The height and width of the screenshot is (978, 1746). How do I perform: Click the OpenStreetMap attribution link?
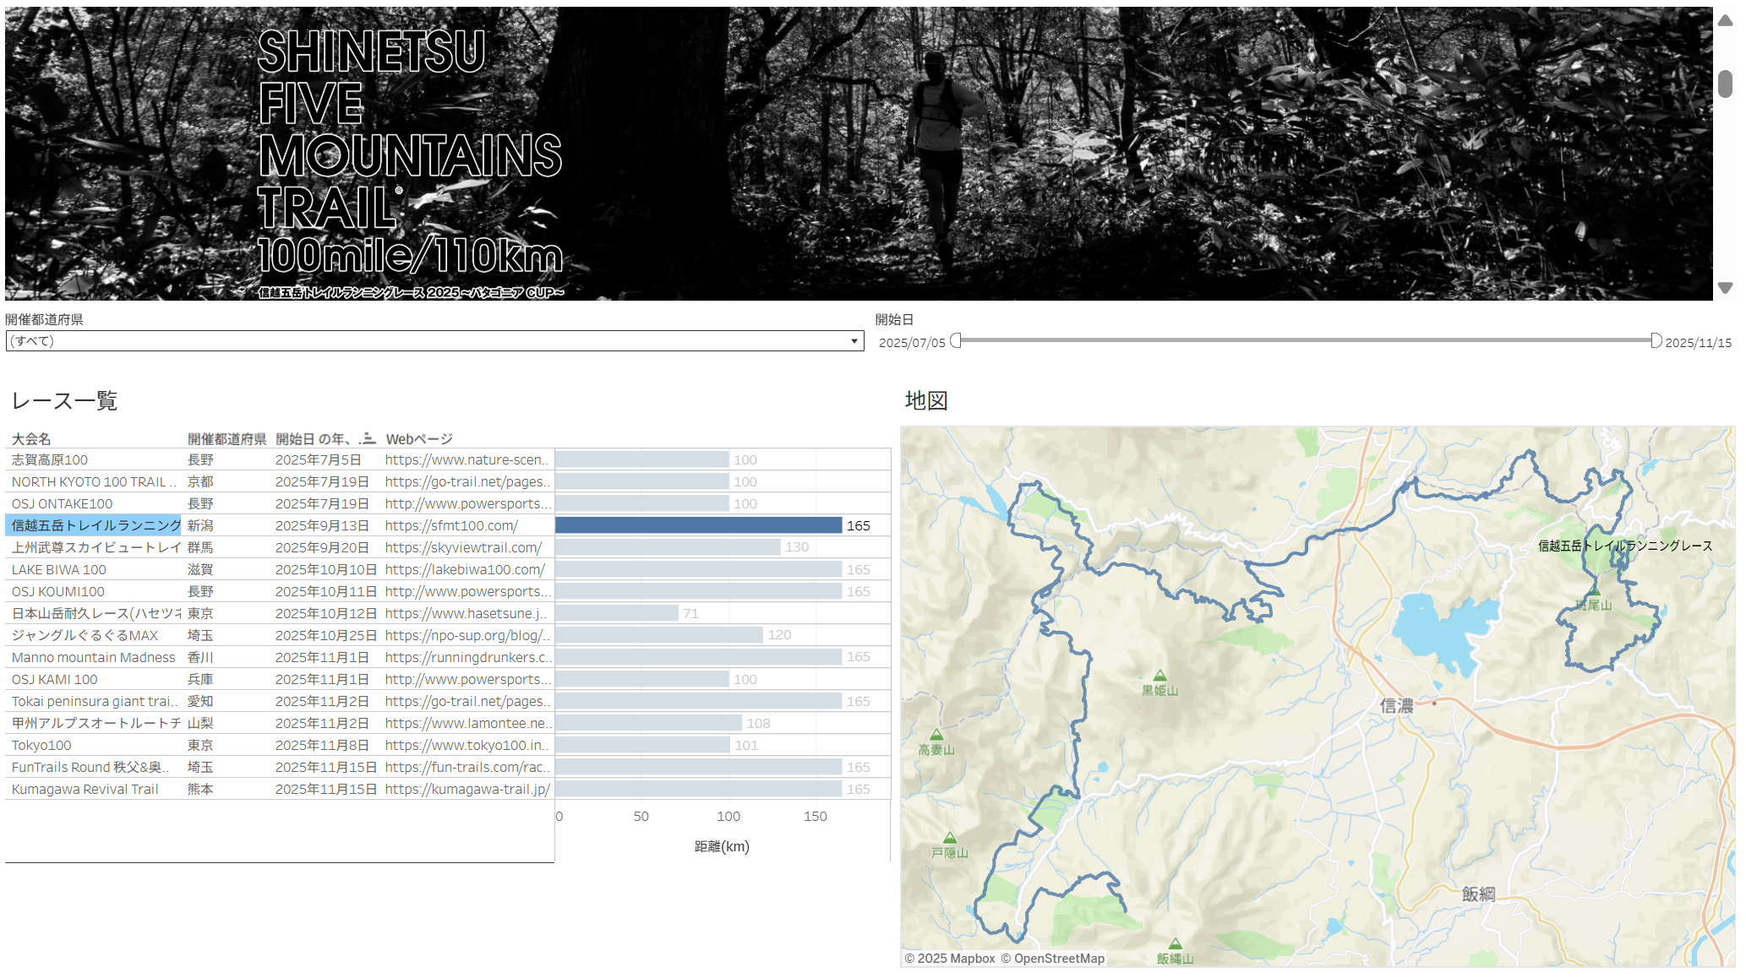click(1060, 959)
